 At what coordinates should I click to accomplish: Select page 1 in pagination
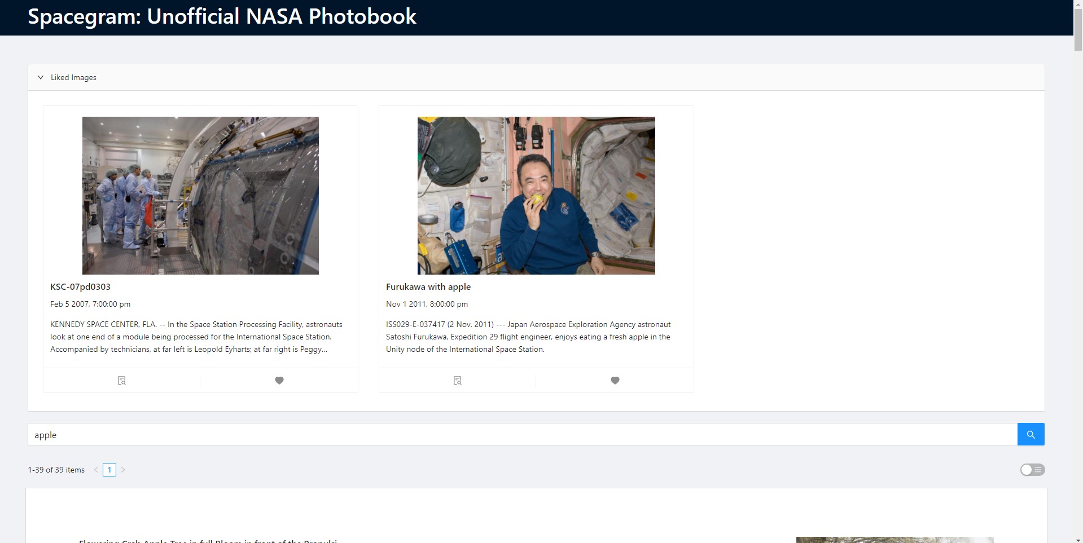(109, 470)
